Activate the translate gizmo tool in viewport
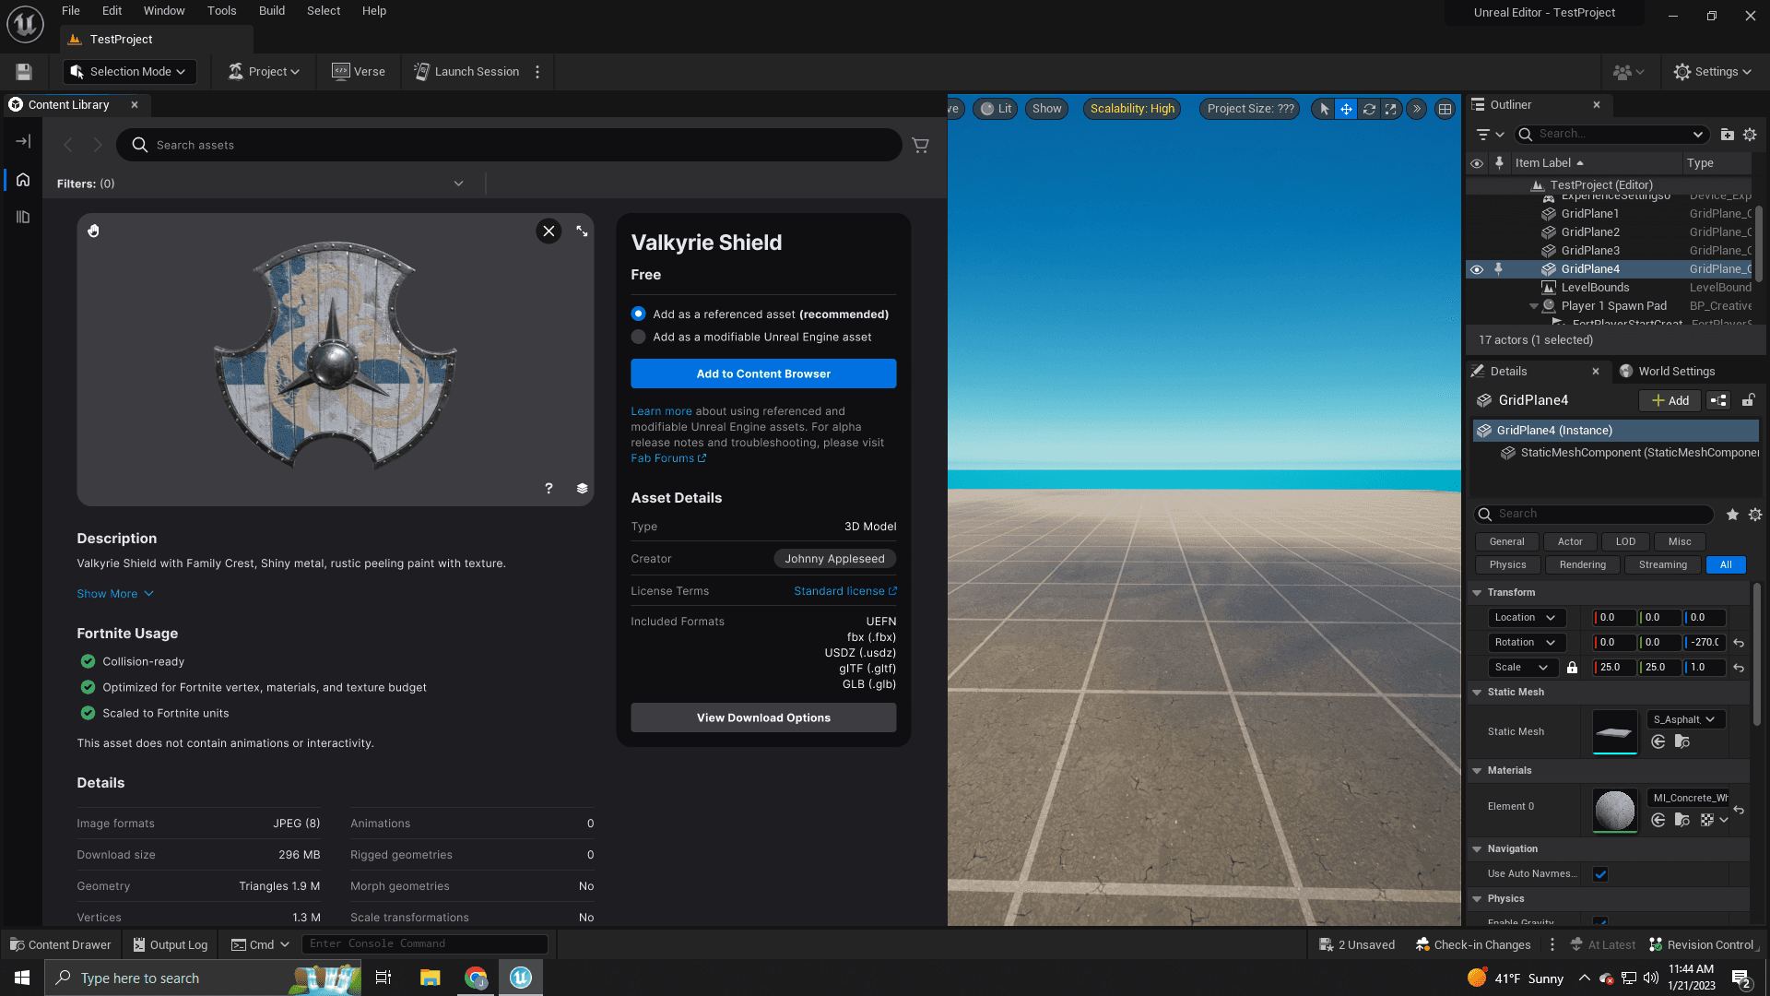Image resolution: width=1770 pixels, height=996 pixels. [1346, 109]
